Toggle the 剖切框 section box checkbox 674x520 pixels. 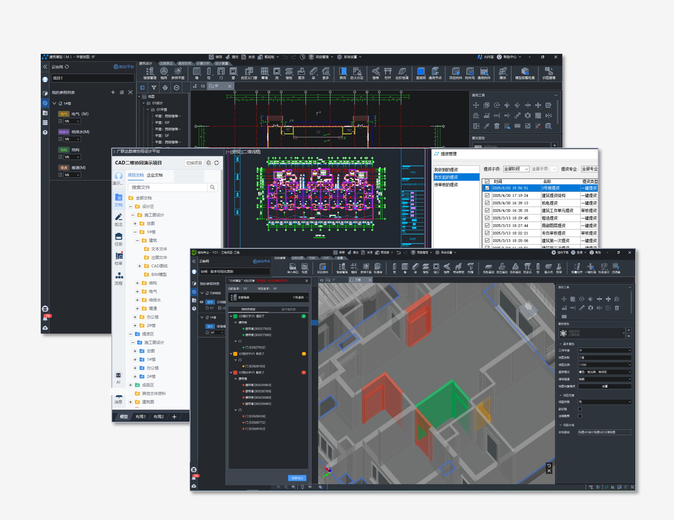580,409
